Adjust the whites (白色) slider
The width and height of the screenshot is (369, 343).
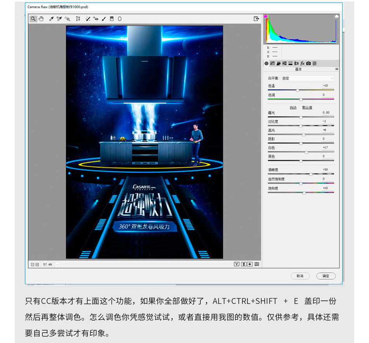pyautogui.click(x=306, y=152)
